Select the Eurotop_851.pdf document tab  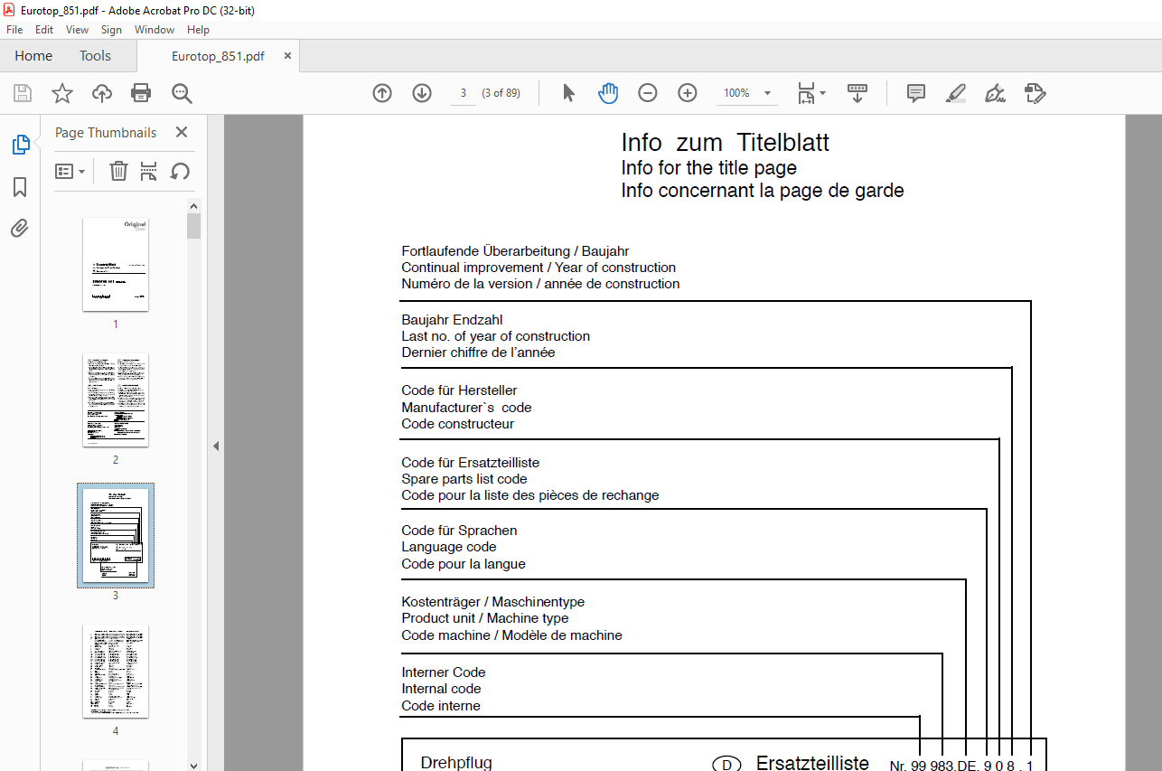coord(218,56)
